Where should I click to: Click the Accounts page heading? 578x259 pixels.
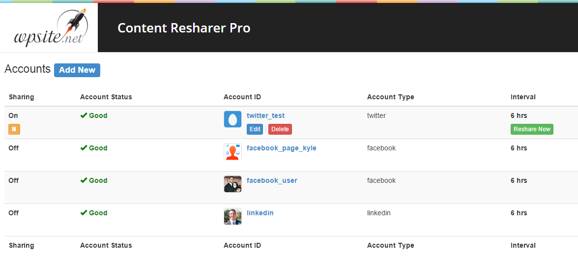pos(28,69)
